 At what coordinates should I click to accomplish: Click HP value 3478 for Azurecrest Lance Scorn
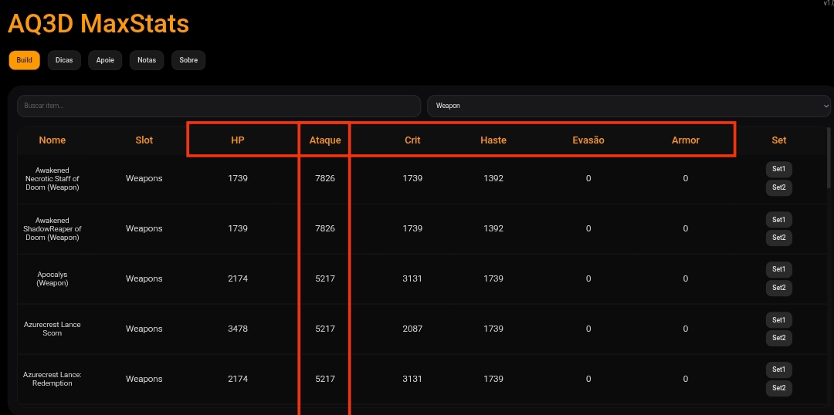(x=238, y=329)
